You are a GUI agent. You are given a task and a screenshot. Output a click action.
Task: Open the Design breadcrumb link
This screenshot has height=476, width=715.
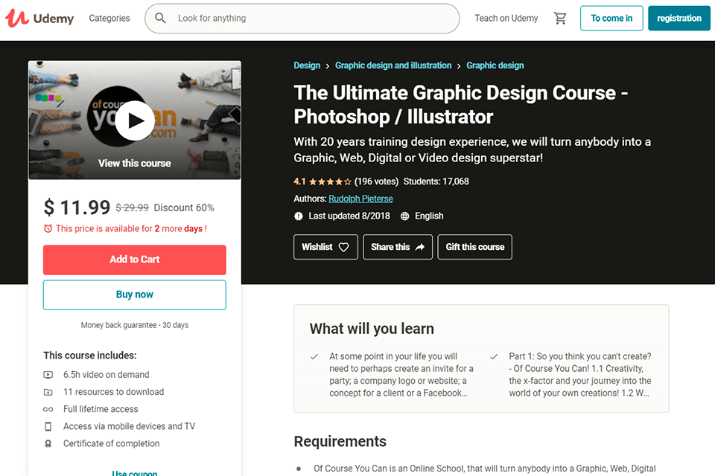pos(307,65)
